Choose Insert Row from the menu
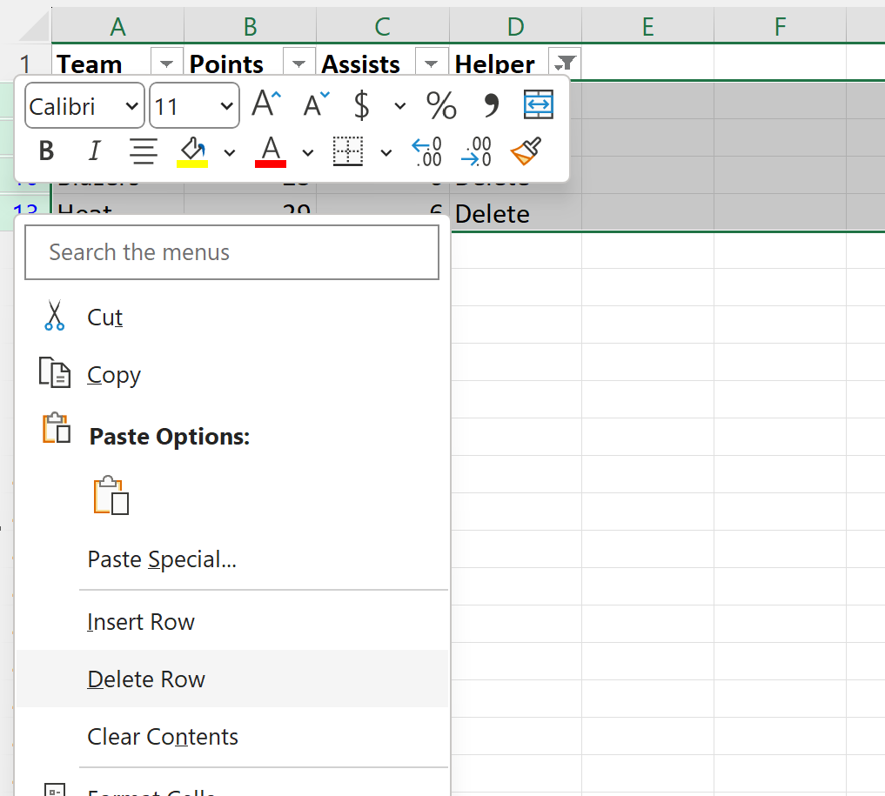The height and width of the screenshot is (796, 885). point(140,621)
